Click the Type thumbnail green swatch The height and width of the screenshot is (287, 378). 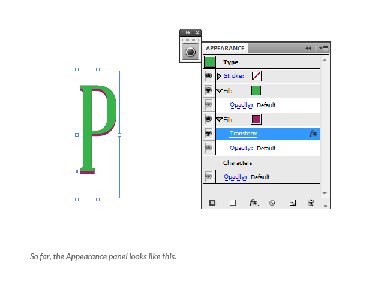point(210,62)
